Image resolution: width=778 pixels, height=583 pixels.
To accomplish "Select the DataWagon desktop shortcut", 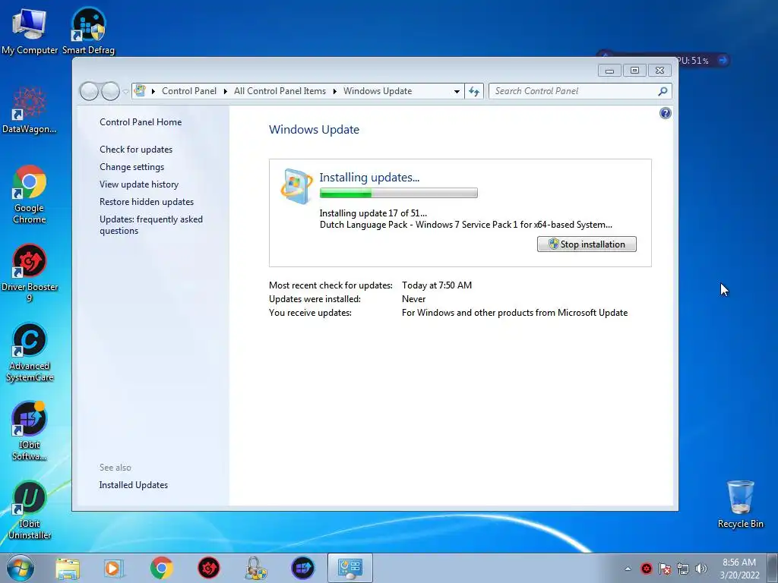I will (30, 109).
